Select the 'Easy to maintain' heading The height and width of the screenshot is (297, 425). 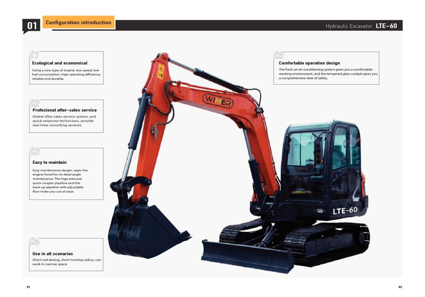tap(49, 162)
